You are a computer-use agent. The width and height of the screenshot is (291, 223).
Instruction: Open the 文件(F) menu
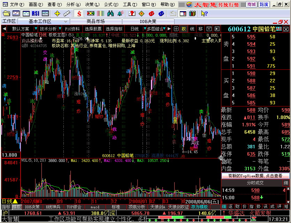[x=17, y=5]
